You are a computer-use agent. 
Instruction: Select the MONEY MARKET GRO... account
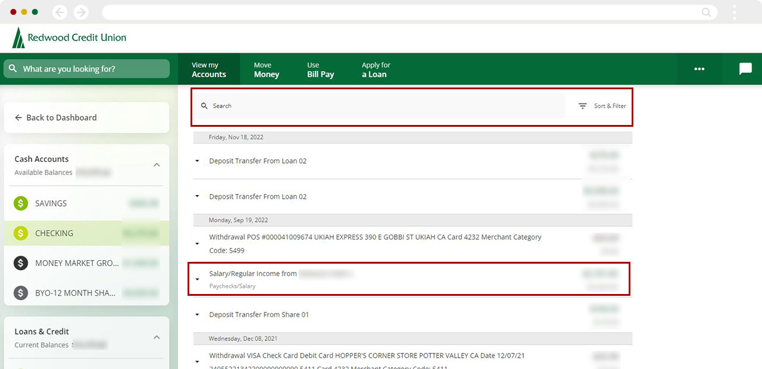click(x=87, y=263)
